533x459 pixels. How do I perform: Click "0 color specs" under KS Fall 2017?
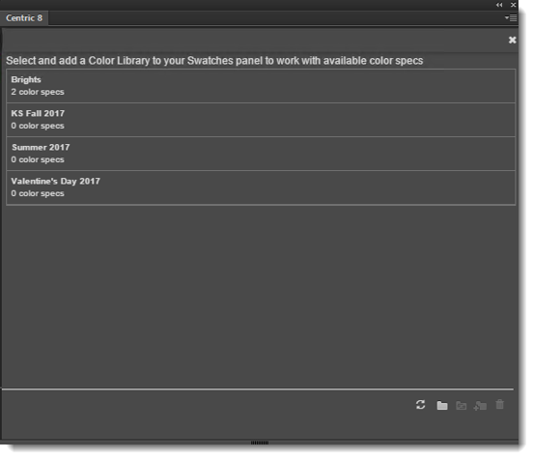38,126
